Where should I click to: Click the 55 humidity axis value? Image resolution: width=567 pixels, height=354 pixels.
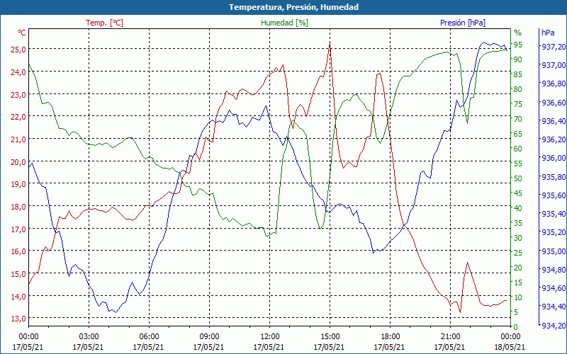pos(518,164)
